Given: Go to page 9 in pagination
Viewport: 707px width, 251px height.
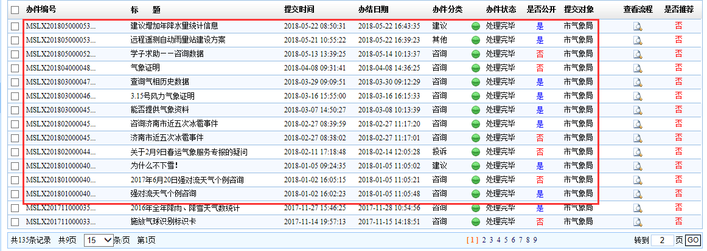Looking at the screenshot, I should coord(535,240).
